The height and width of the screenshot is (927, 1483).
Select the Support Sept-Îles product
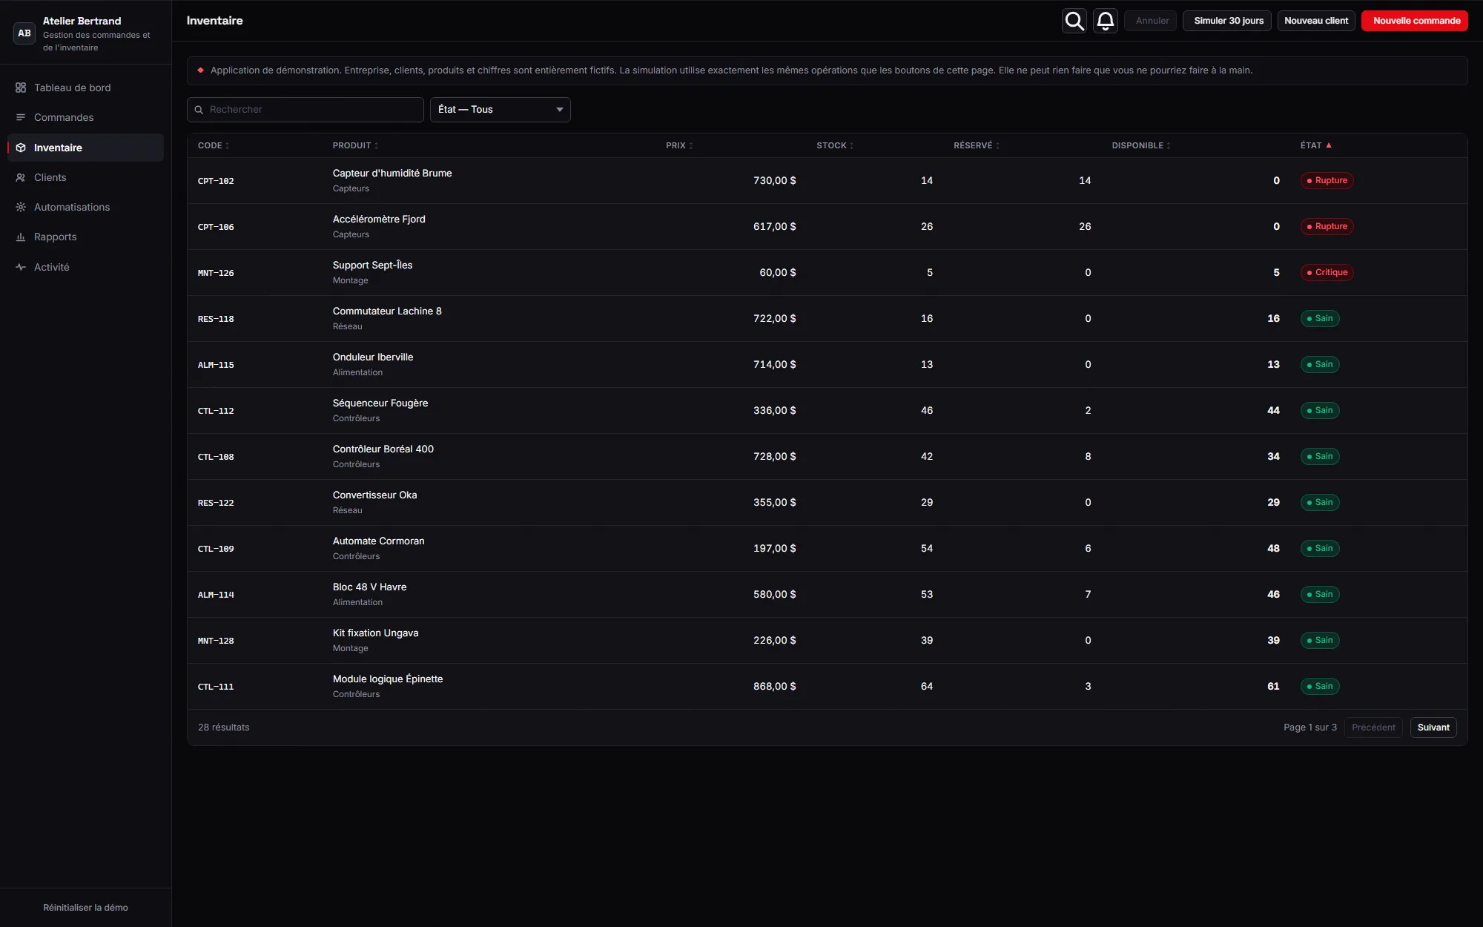[x=372, y=265]
